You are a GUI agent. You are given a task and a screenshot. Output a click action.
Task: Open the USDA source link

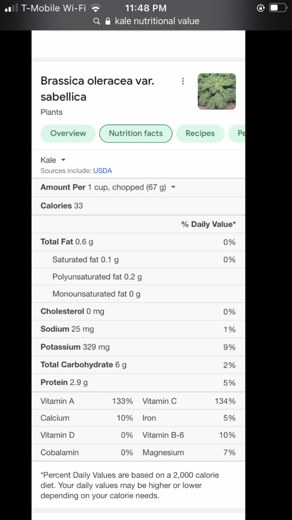click(102, 171)
